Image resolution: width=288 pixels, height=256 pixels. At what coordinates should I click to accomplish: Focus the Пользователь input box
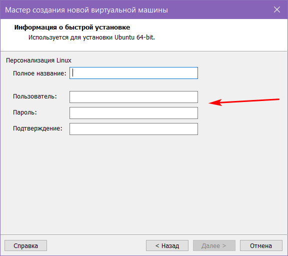(x=133, y=97)
